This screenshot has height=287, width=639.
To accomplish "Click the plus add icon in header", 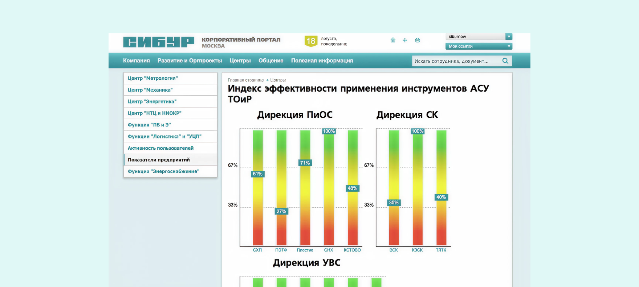I will pos(405,40).
